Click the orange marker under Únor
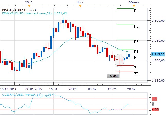This screenshot has height=115, width=166. pos(80,5)
